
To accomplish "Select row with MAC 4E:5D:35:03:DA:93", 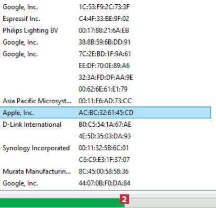I will (x=106, y=136).
